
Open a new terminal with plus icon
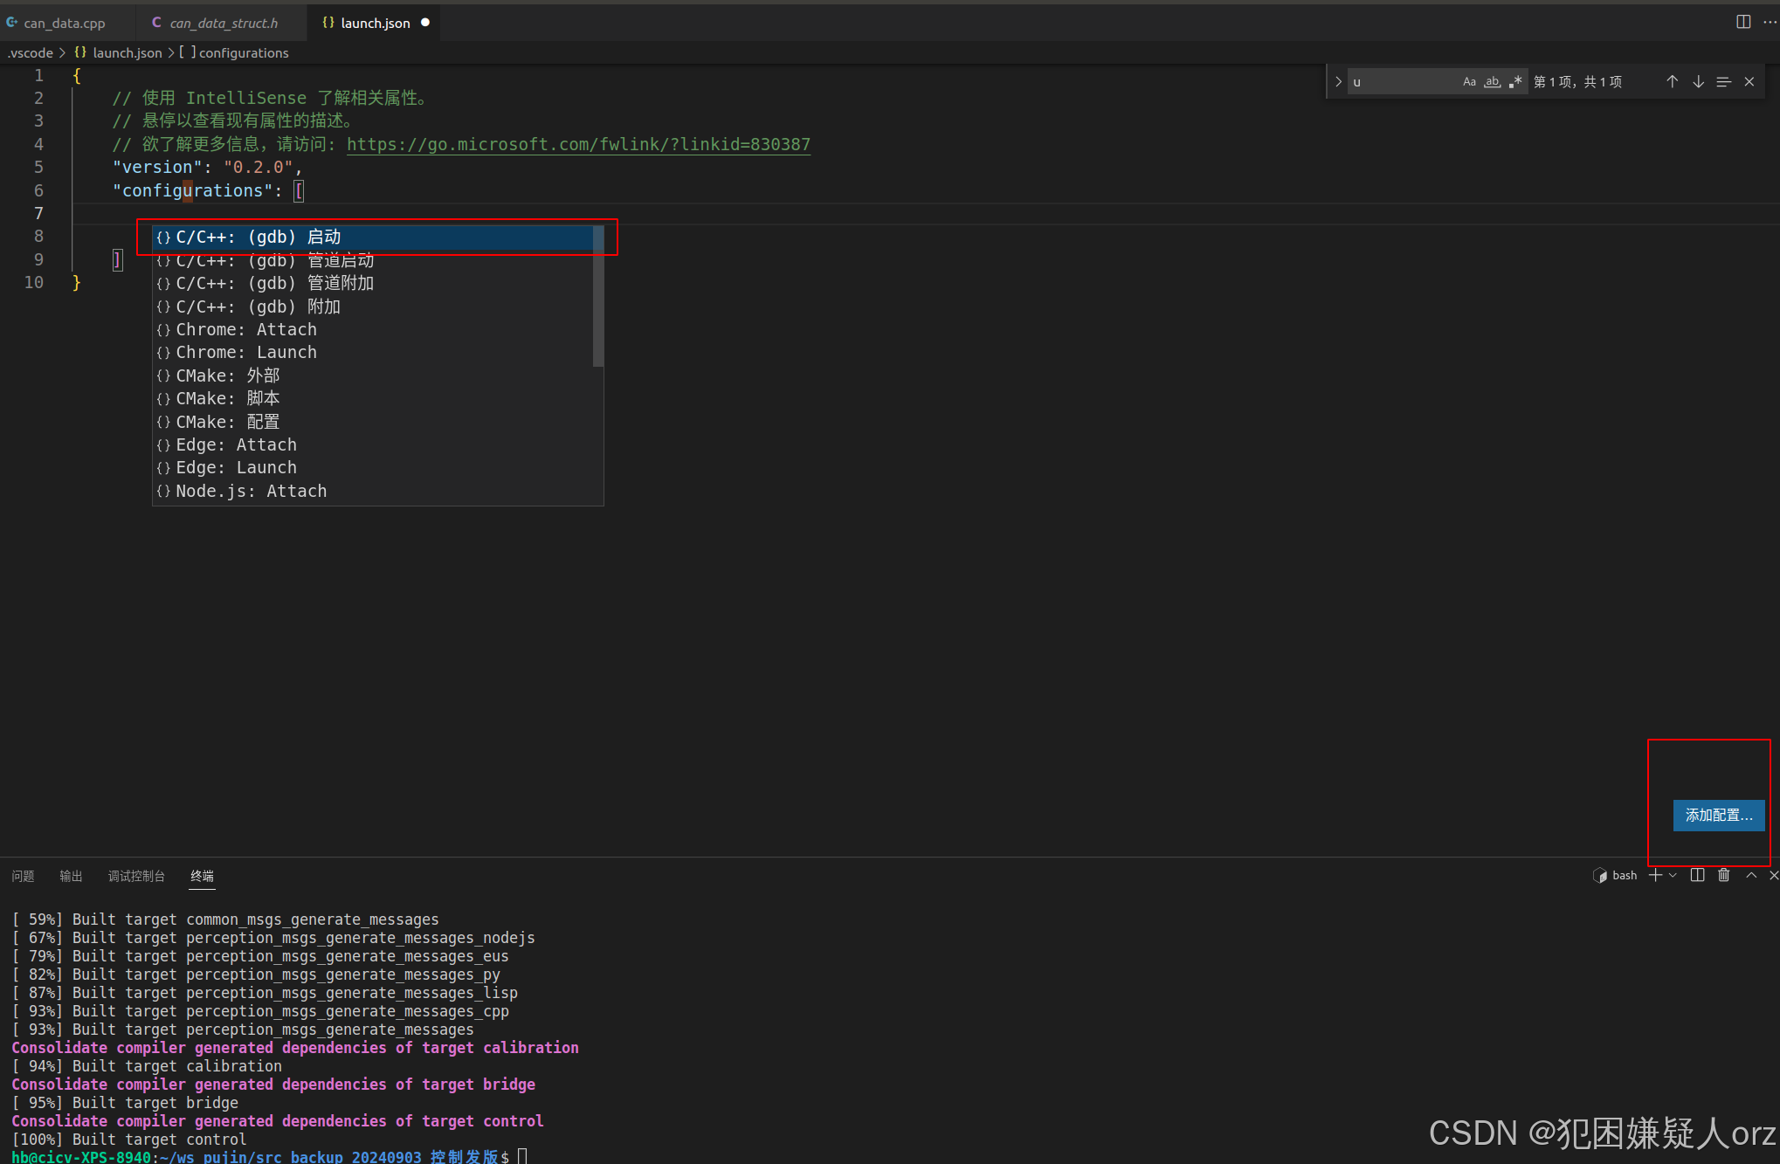pyautogui.click(x=1653, y=875)
